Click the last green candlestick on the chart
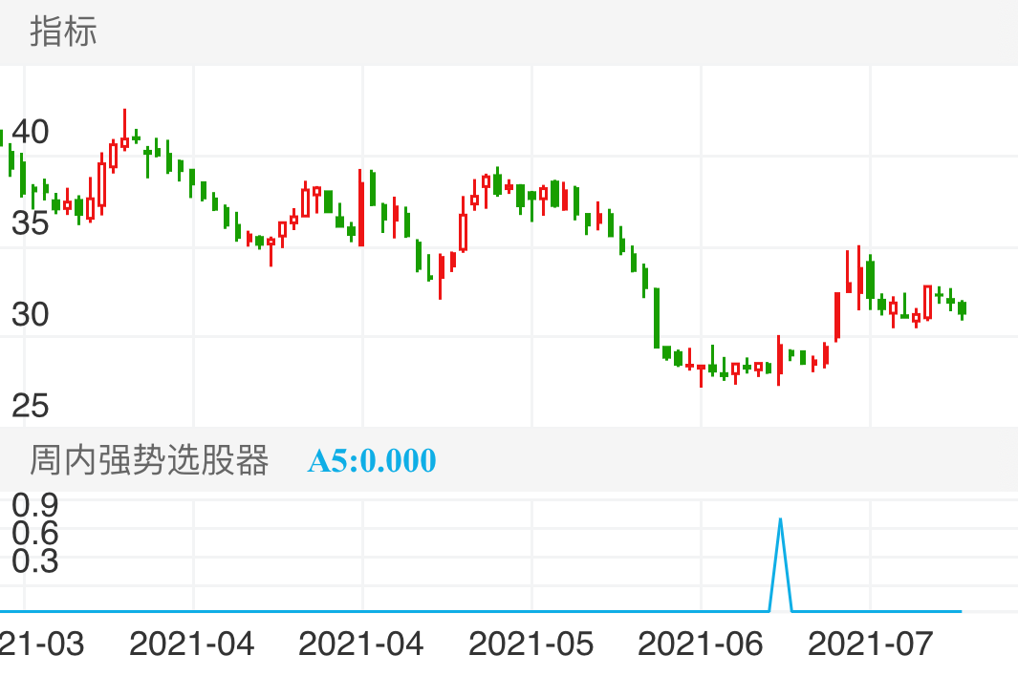The height and width of the screenshot is (676, 1018). (x=962, y=308)
